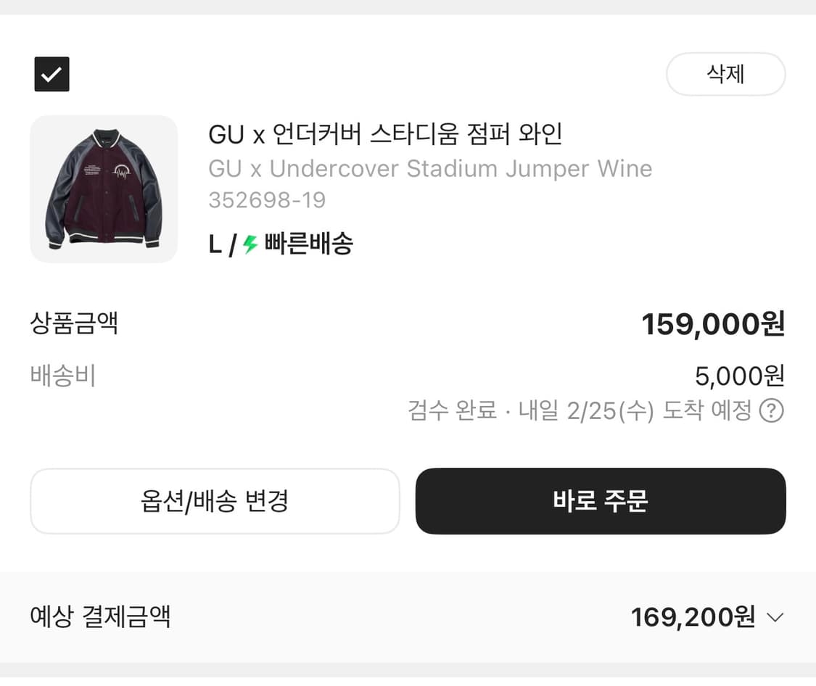Click the 169,200원 total payment amount
Viewport: 816px width, 686px height.
tap(693, 618)
